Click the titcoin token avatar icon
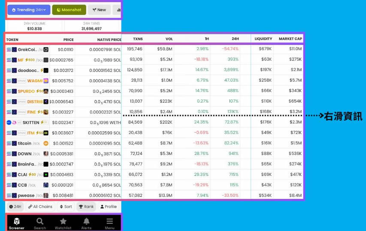 [46, 143]
